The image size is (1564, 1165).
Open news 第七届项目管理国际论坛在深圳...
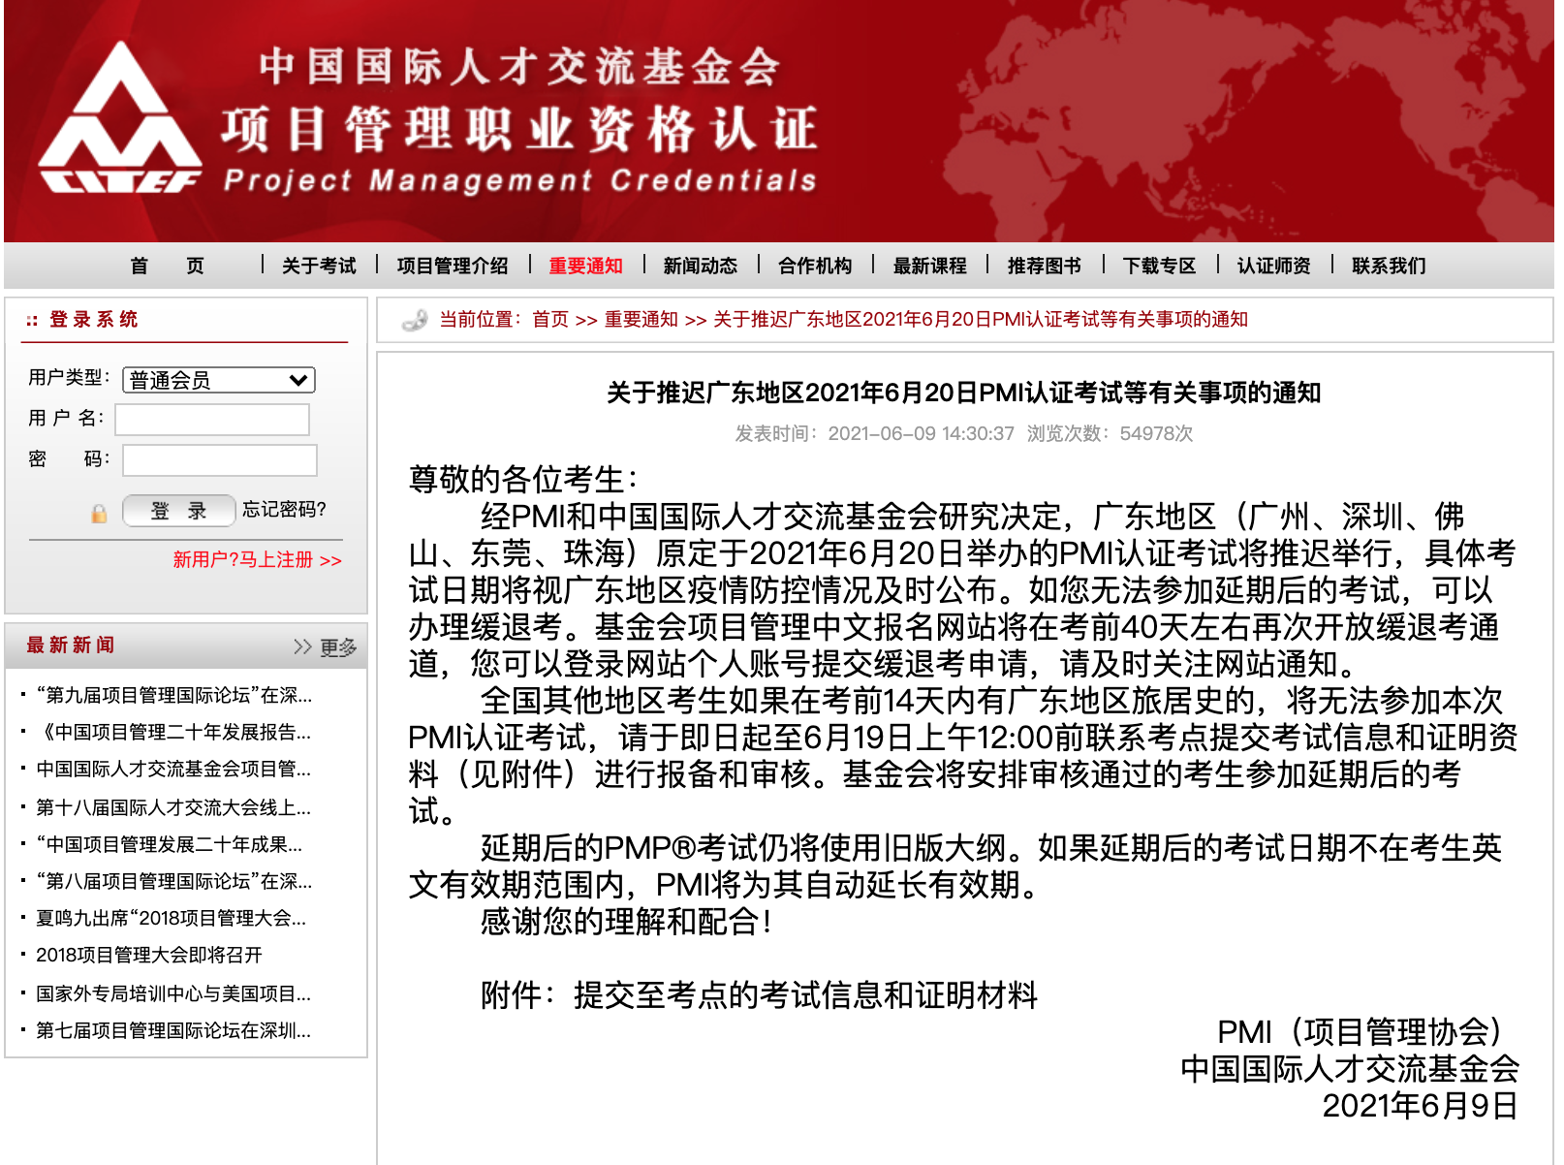(174, 1030)
